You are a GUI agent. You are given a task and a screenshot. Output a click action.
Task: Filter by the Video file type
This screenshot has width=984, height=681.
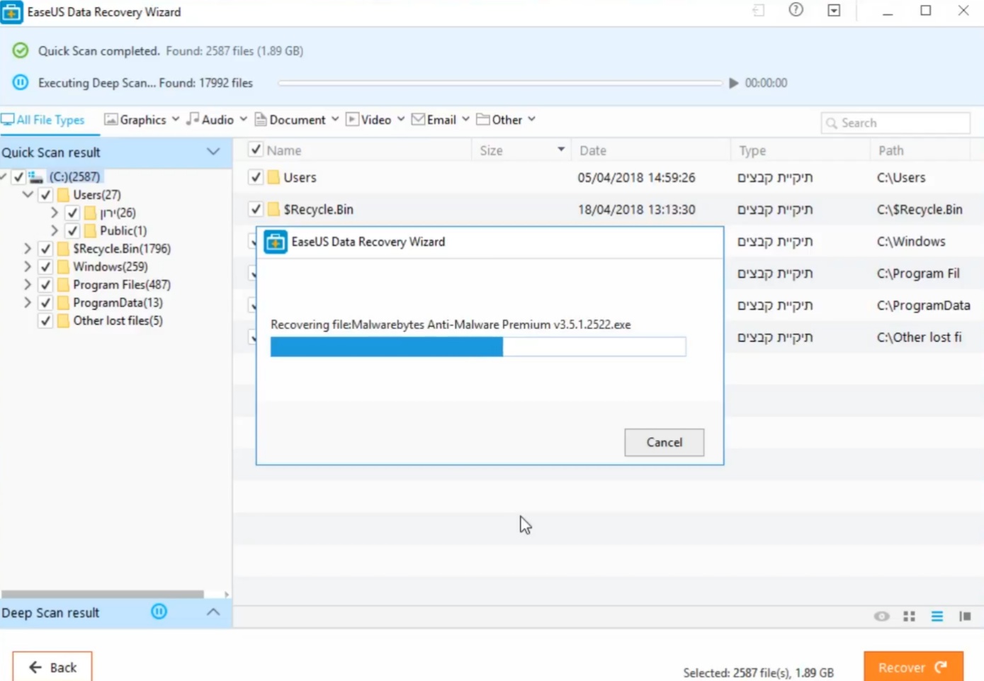point(375,120)
